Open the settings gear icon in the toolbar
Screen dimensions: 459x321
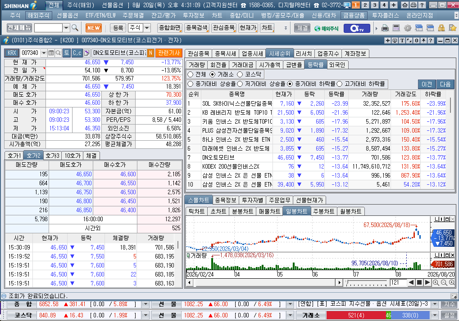pos(408,28)
